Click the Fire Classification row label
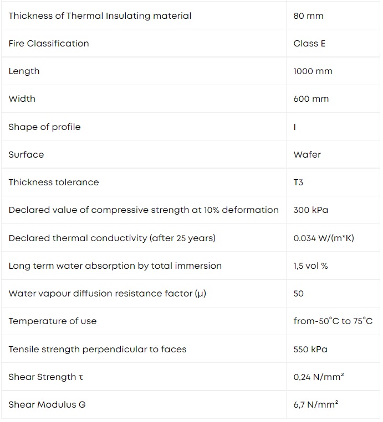This screenshot has width=383, height=422. 49,44
